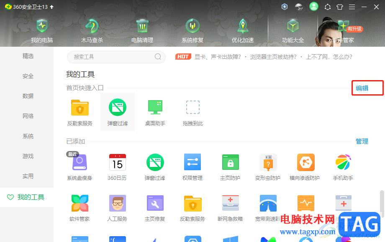Click the lightning shield icon in title bar
The height and width of the screenshot is (242, 385).
[285, 7]
